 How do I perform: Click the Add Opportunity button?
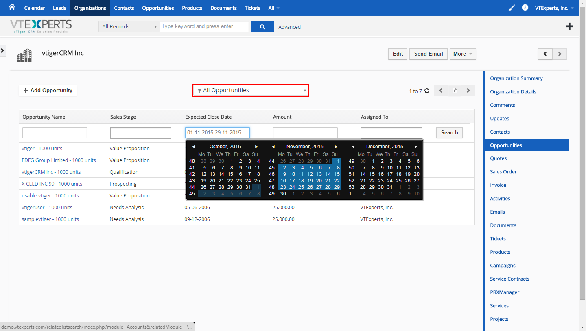click(48, 91)
